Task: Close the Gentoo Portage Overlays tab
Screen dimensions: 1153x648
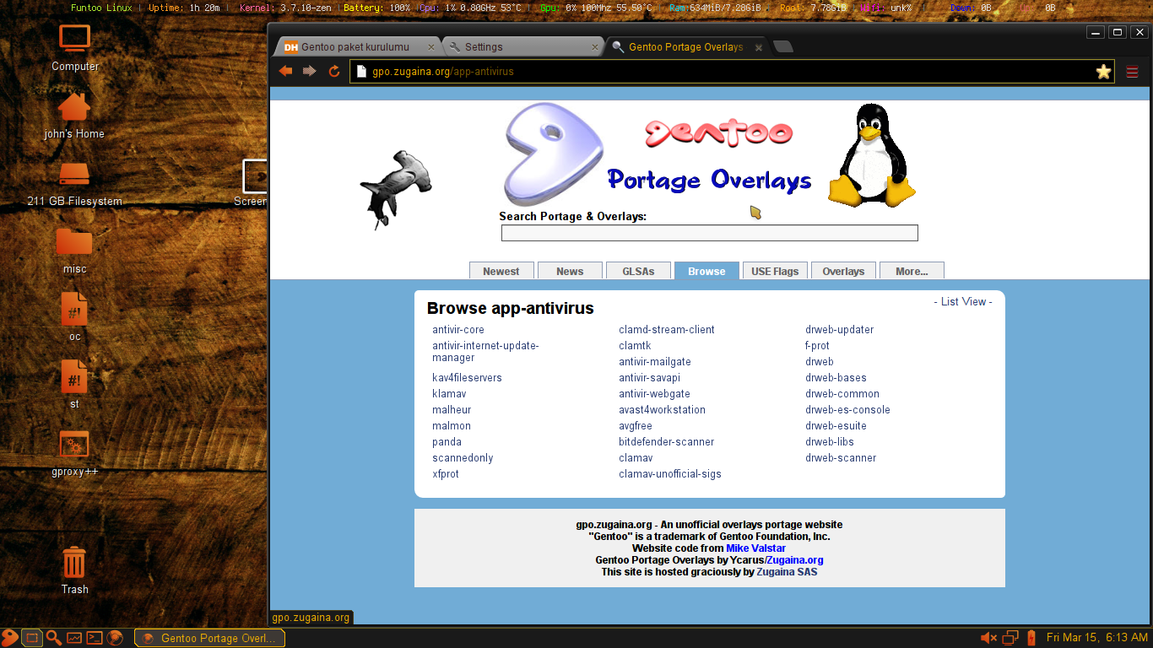Action: pyautogui.click(x=758, y=47)
